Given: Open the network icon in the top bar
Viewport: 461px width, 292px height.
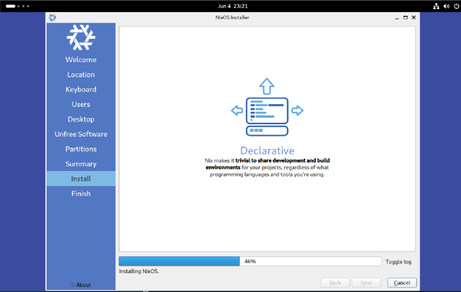Looking at the screenshot, I should [436, 6].
